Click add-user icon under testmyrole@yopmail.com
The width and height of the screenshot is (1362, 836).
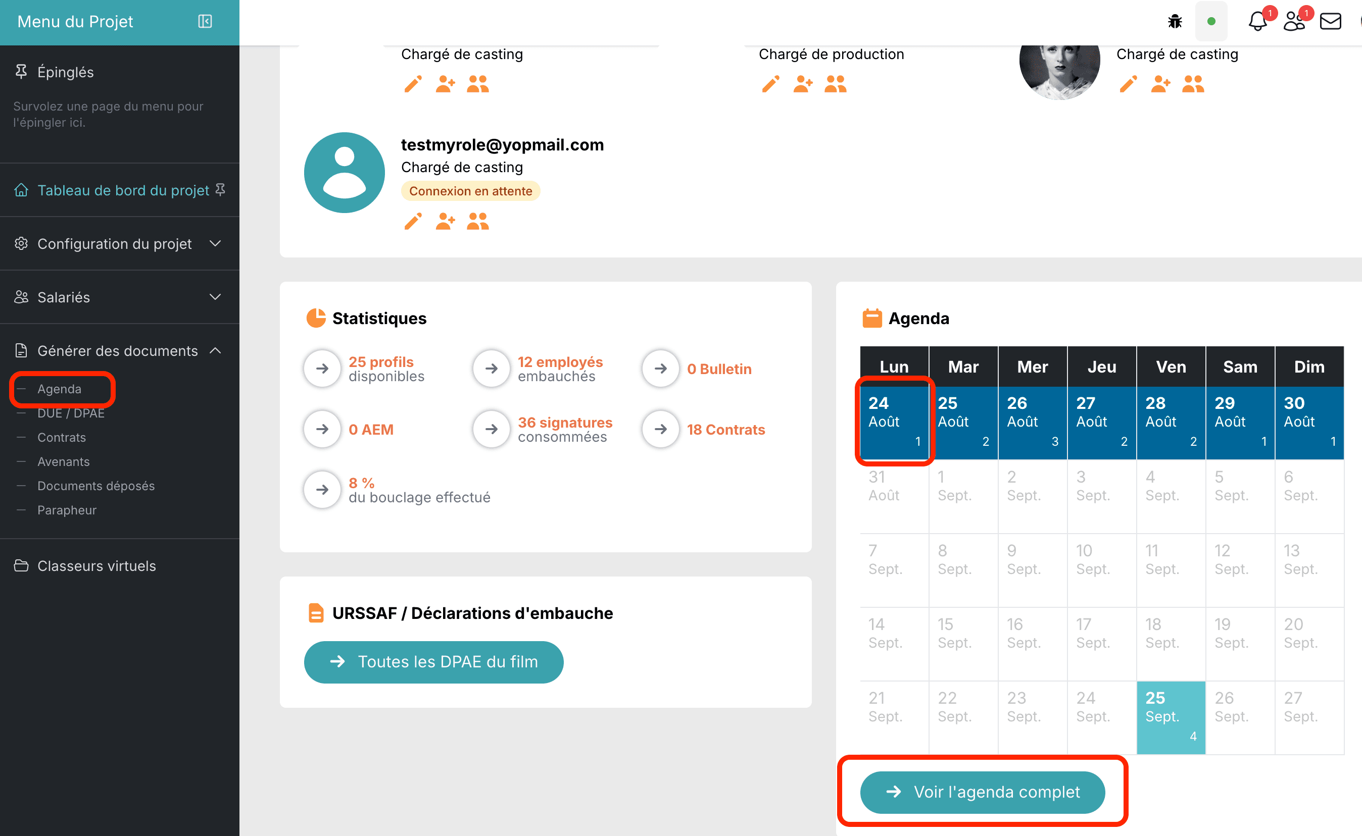446,221
